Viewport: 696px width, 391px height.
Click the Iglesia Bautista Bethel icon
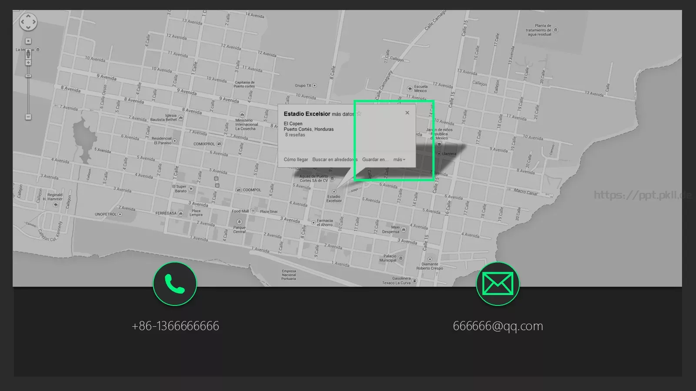pyautogui.click(x=181, y=118)
